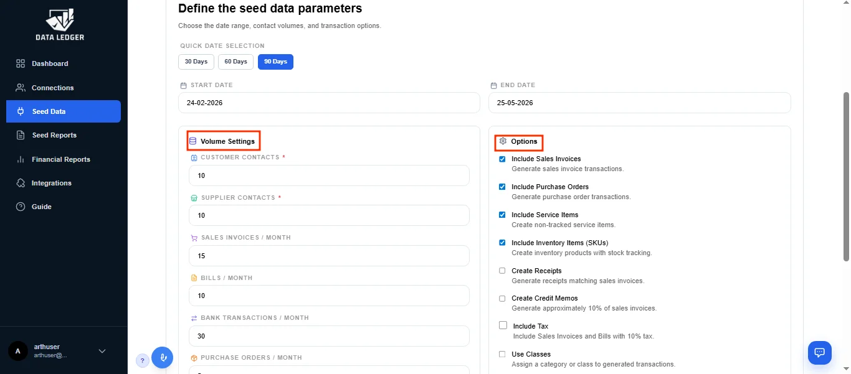
Task: Click the small round help question icon
Action: click(143, 360)
